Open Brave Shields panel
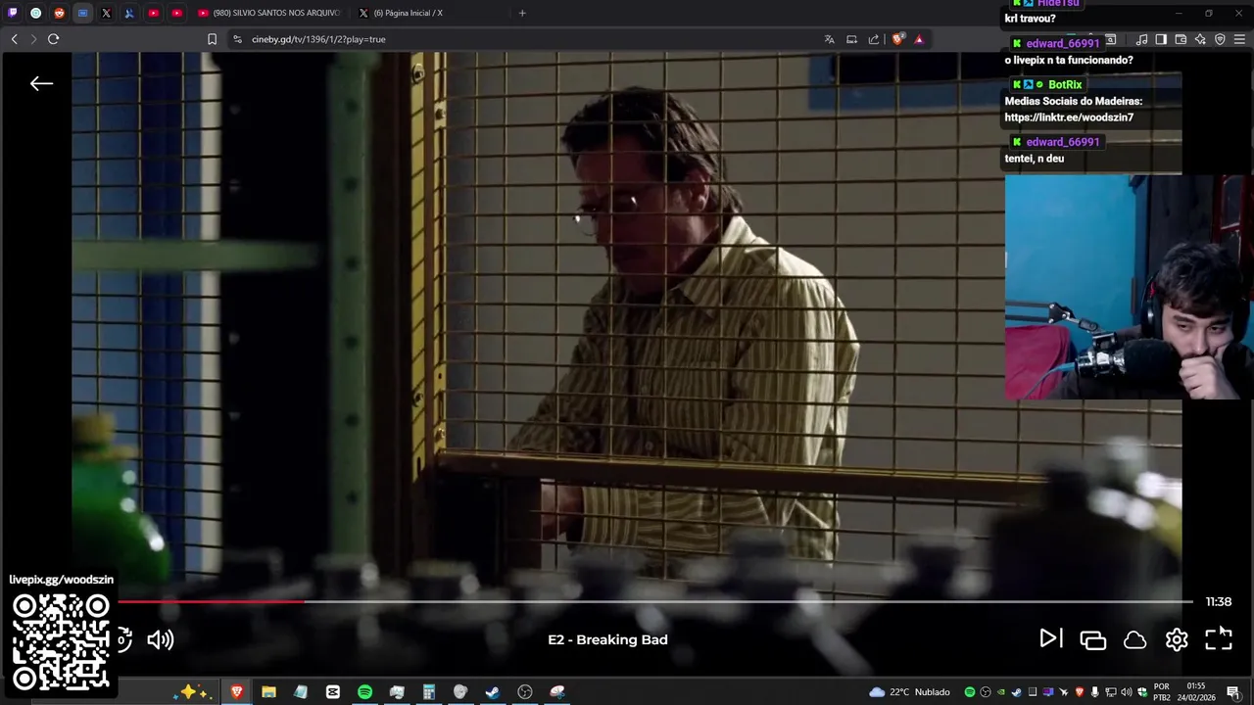The height and width of the screenshot is (705, 1254). (897, 39)
